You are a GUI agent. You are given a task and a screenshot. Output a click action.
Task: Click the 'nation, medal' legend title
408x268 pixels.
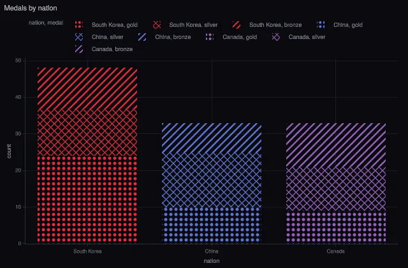click(x=46, y=23)
